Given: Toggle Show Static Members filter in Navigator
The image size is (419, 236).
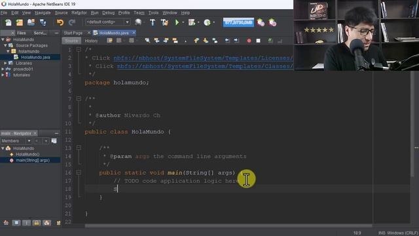Looking at the screenshot, I should pos(26,223).
